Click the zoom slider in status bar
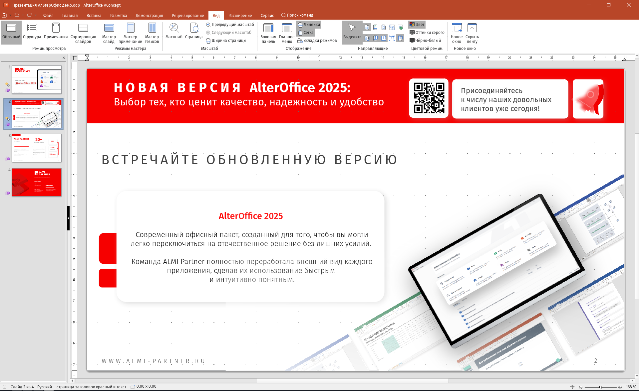Viewport: 639px width, 391px height. click(600, 387)
